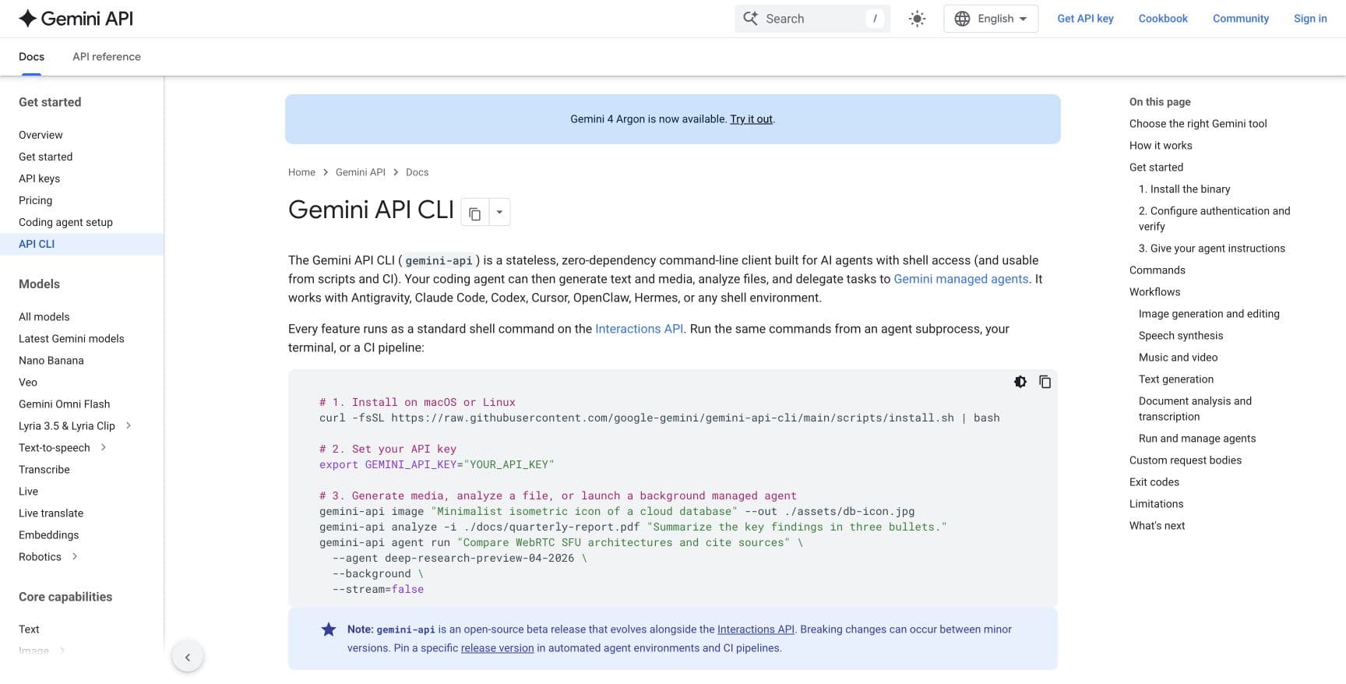The height and width of the screenshot is (684, 1346).
Task: Open Nano Banana model page
Action: tap(51, 360)
